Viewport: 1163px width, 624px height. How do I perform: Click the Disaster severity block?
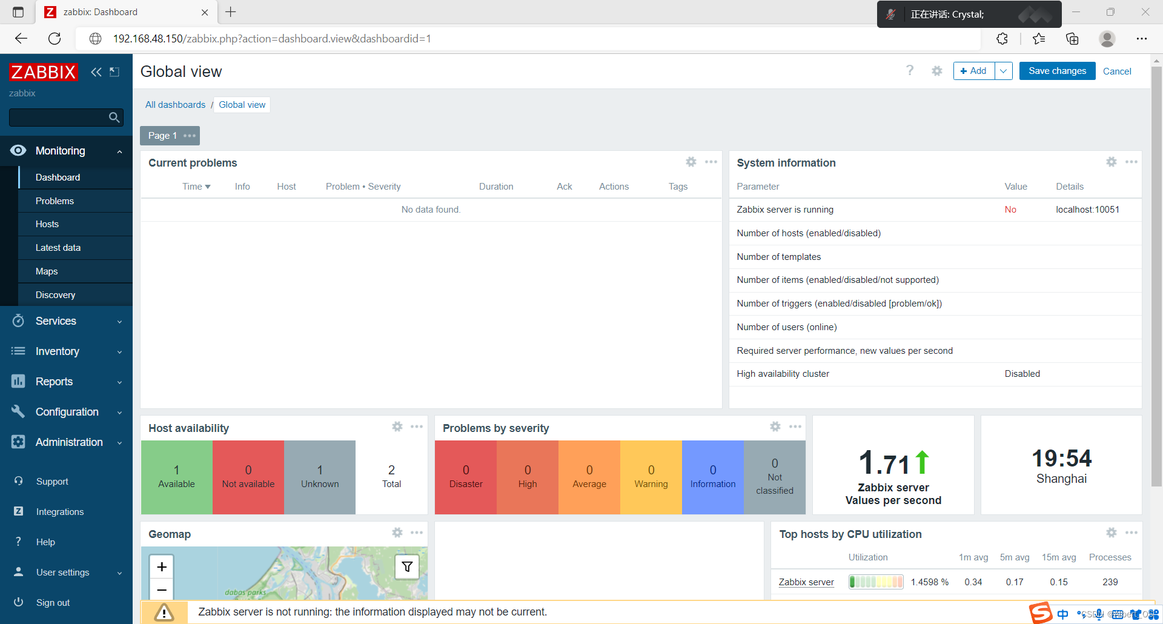click(x=466, y=477)
